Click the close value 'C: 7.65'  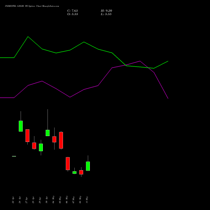(73, 11)
